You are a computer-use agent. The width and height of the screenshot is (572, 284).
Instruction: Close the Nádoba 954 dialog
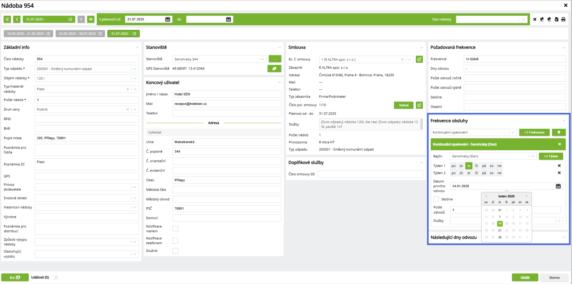point(566,5)
